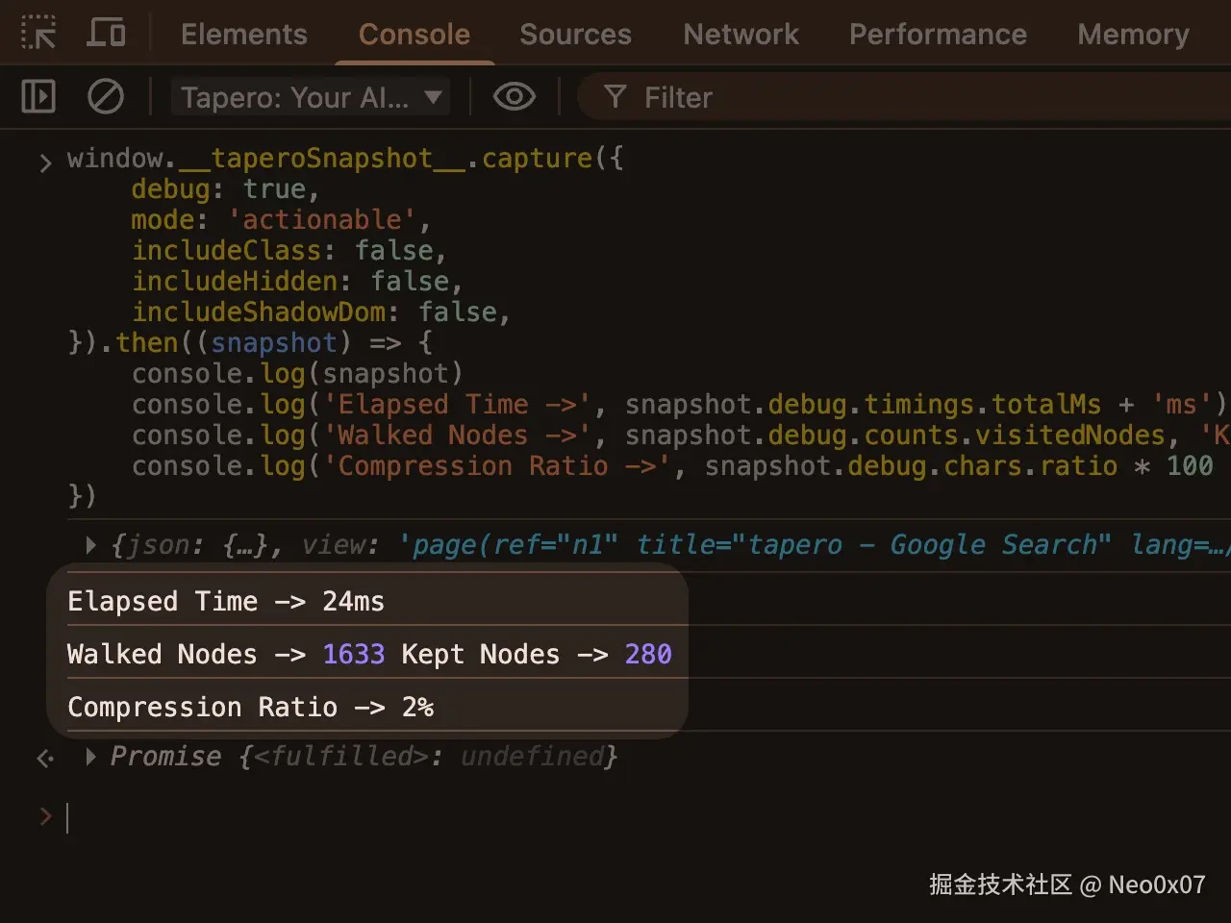
Task: Select the inspect element tool
Action: [39, 32]
